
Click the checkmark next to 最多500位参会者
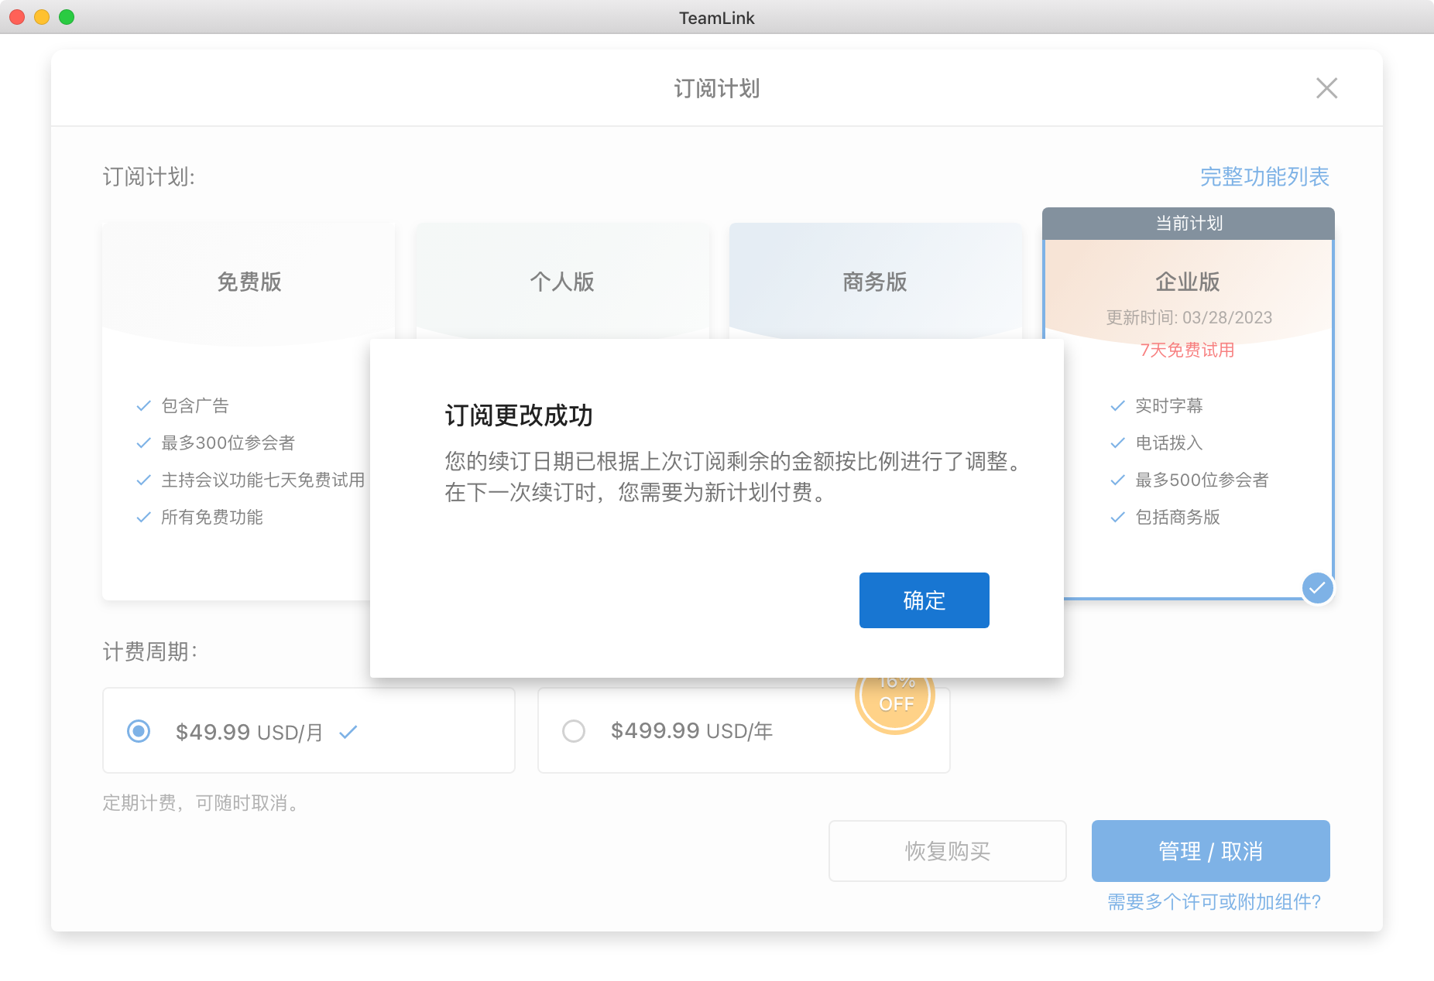[1117, 480]
